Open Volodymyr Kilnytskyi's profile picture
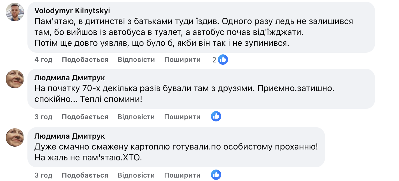Viewport: 399px width, 181px height. (x=15, y=12)
